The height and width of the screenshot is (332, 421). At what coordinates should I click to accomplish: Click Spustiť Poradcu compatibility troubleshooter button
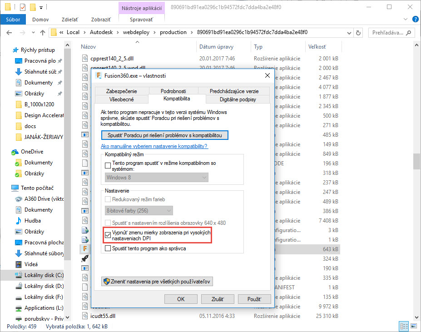(165, 135)
